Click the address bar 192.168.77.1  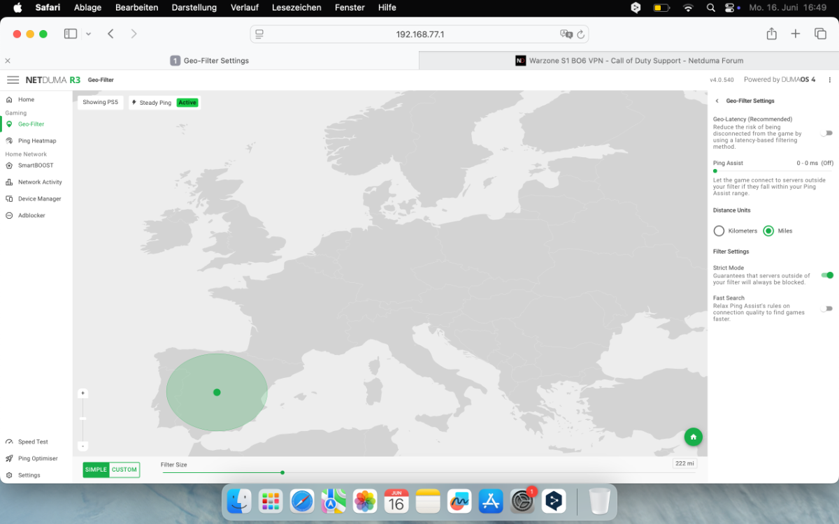click(419, 34)
